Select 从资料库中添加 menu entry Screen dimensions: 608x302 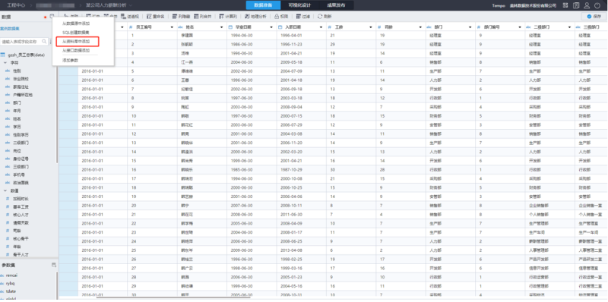click(76, 41)
